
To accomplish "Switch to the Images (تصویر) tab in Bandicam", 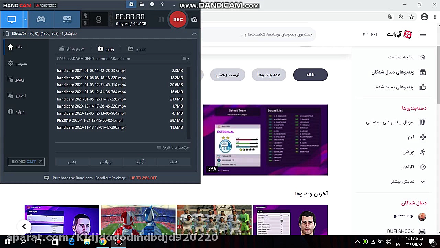I will (137, 49).
